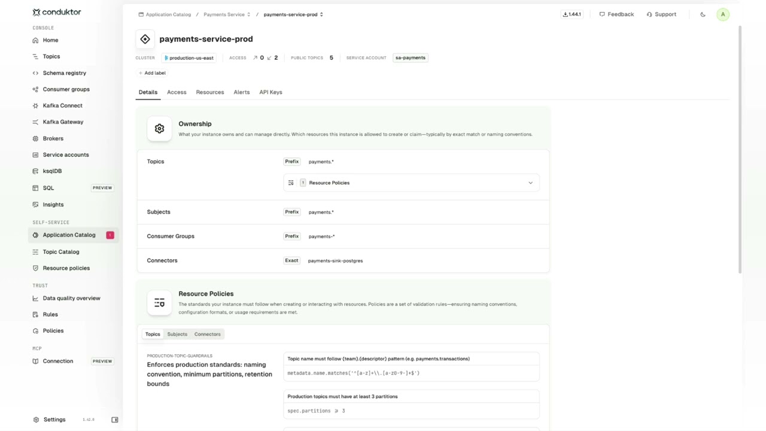Click the Application Catalog sidebar icon
766x431 pixels.
point(36,235)
